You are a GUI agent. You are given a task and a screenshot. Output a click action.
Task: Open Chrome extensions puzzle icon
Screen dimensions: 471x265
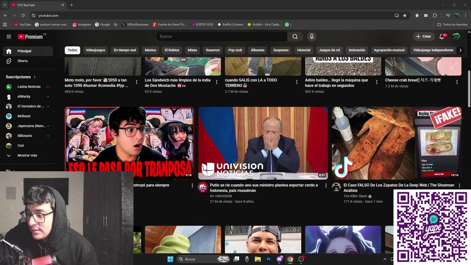coord(435,15)
